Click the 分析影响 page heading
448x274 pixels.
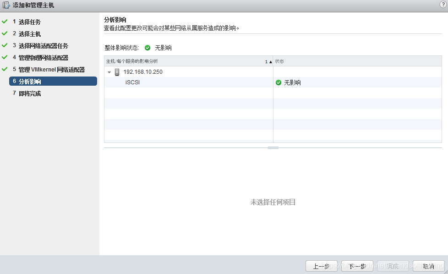[115, 20]
